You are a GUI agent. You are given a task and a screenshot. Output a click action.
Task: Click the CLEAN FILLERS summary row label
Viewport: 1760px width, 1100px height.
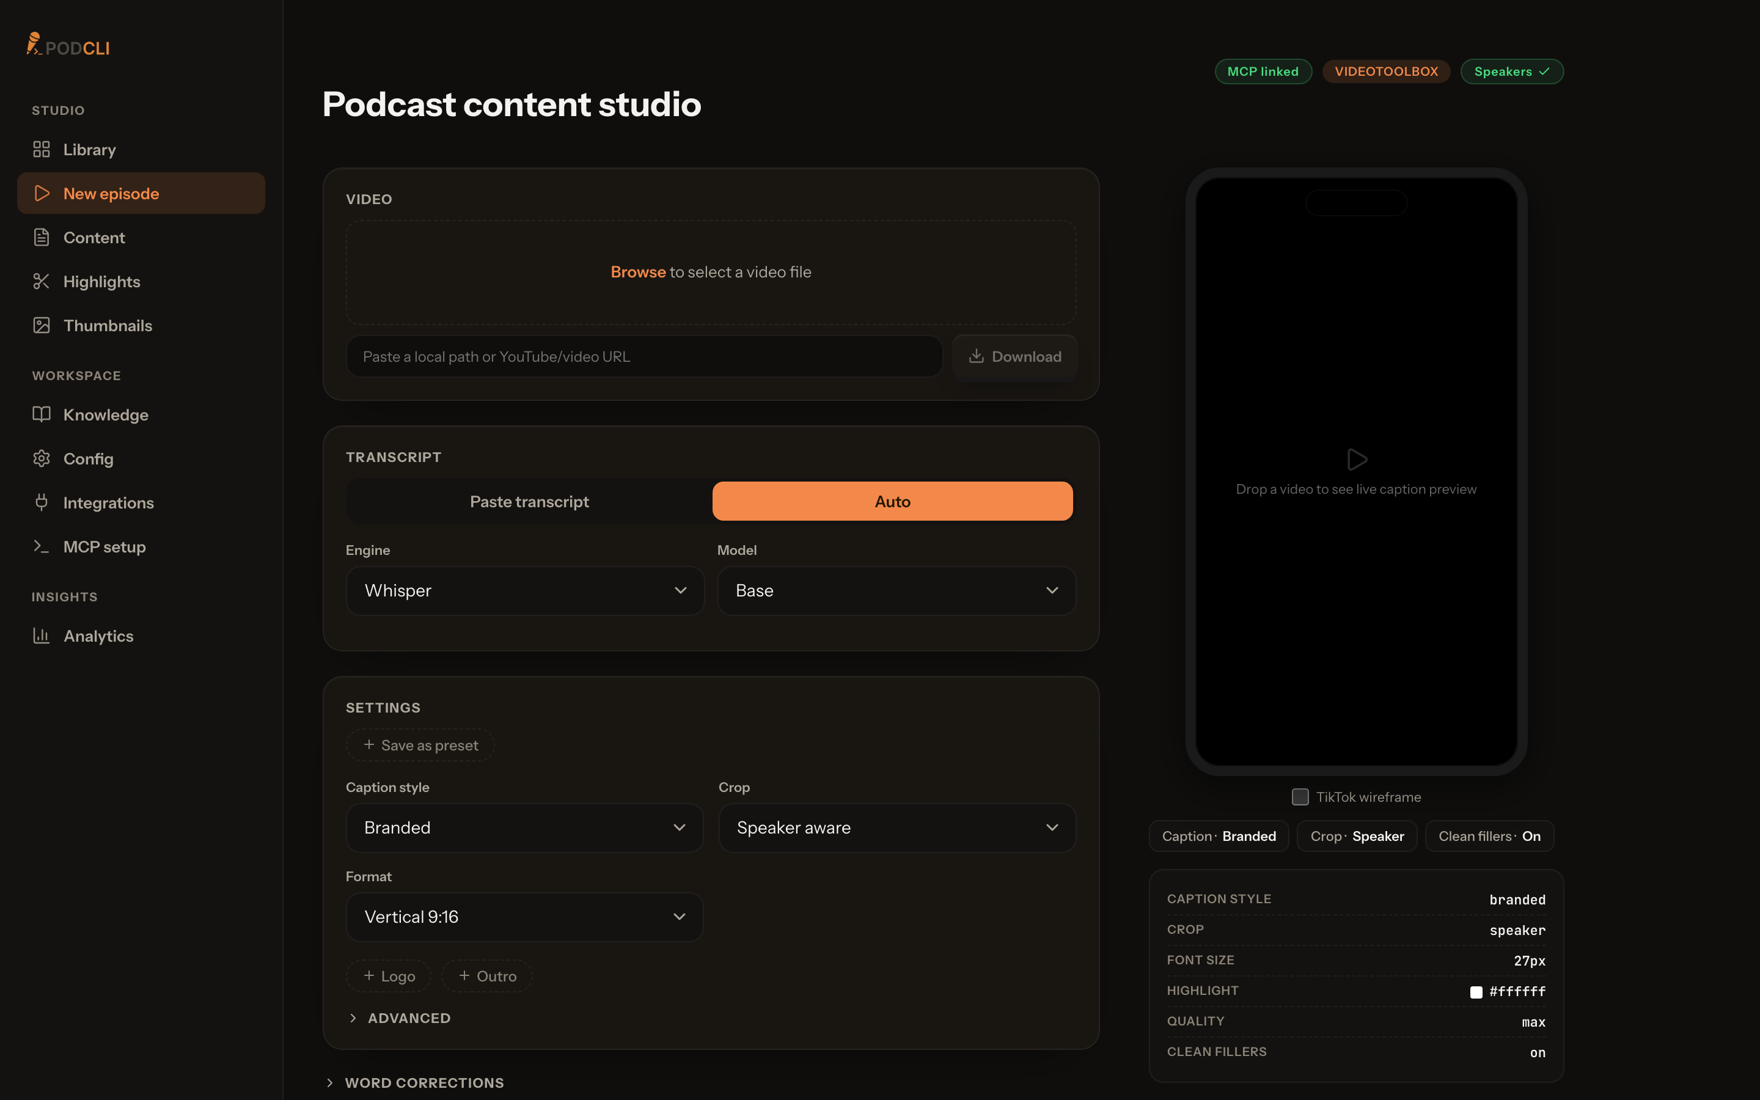pyautogui.click(x=1217, y=1051)
